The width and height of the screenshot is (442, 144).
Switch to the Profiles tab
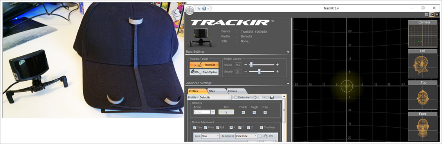pyautogui.click(x=197, y=91)
